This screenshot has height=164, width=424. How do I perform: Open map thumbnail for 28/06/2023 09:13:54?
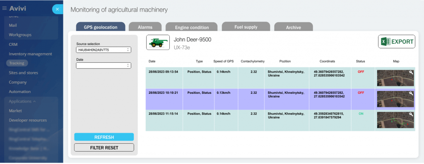395,78
